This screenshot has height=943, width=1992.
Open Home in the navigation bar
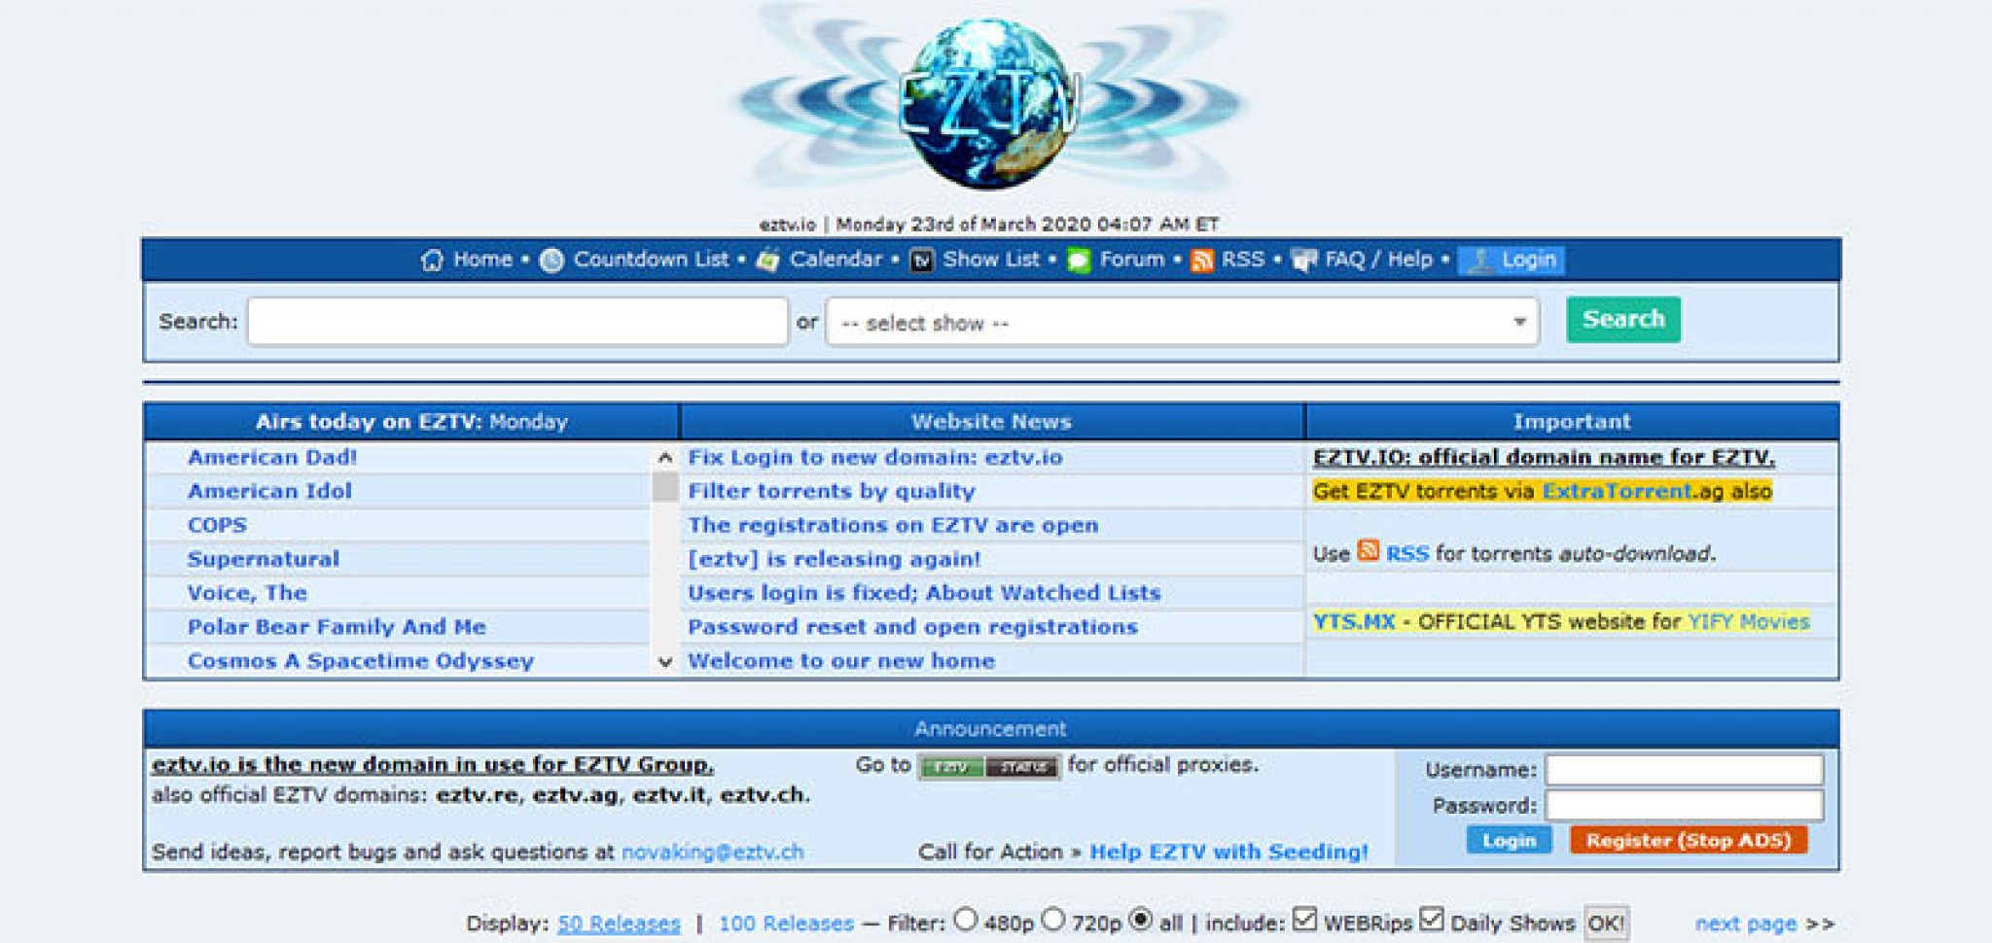(482, 260)
